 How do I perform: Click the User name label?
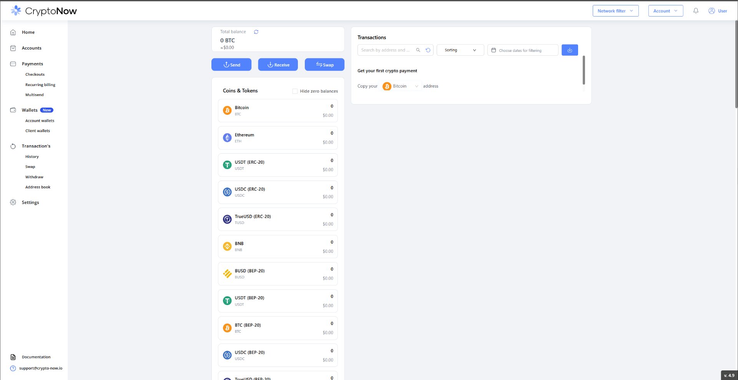click(x=723, y=11)
